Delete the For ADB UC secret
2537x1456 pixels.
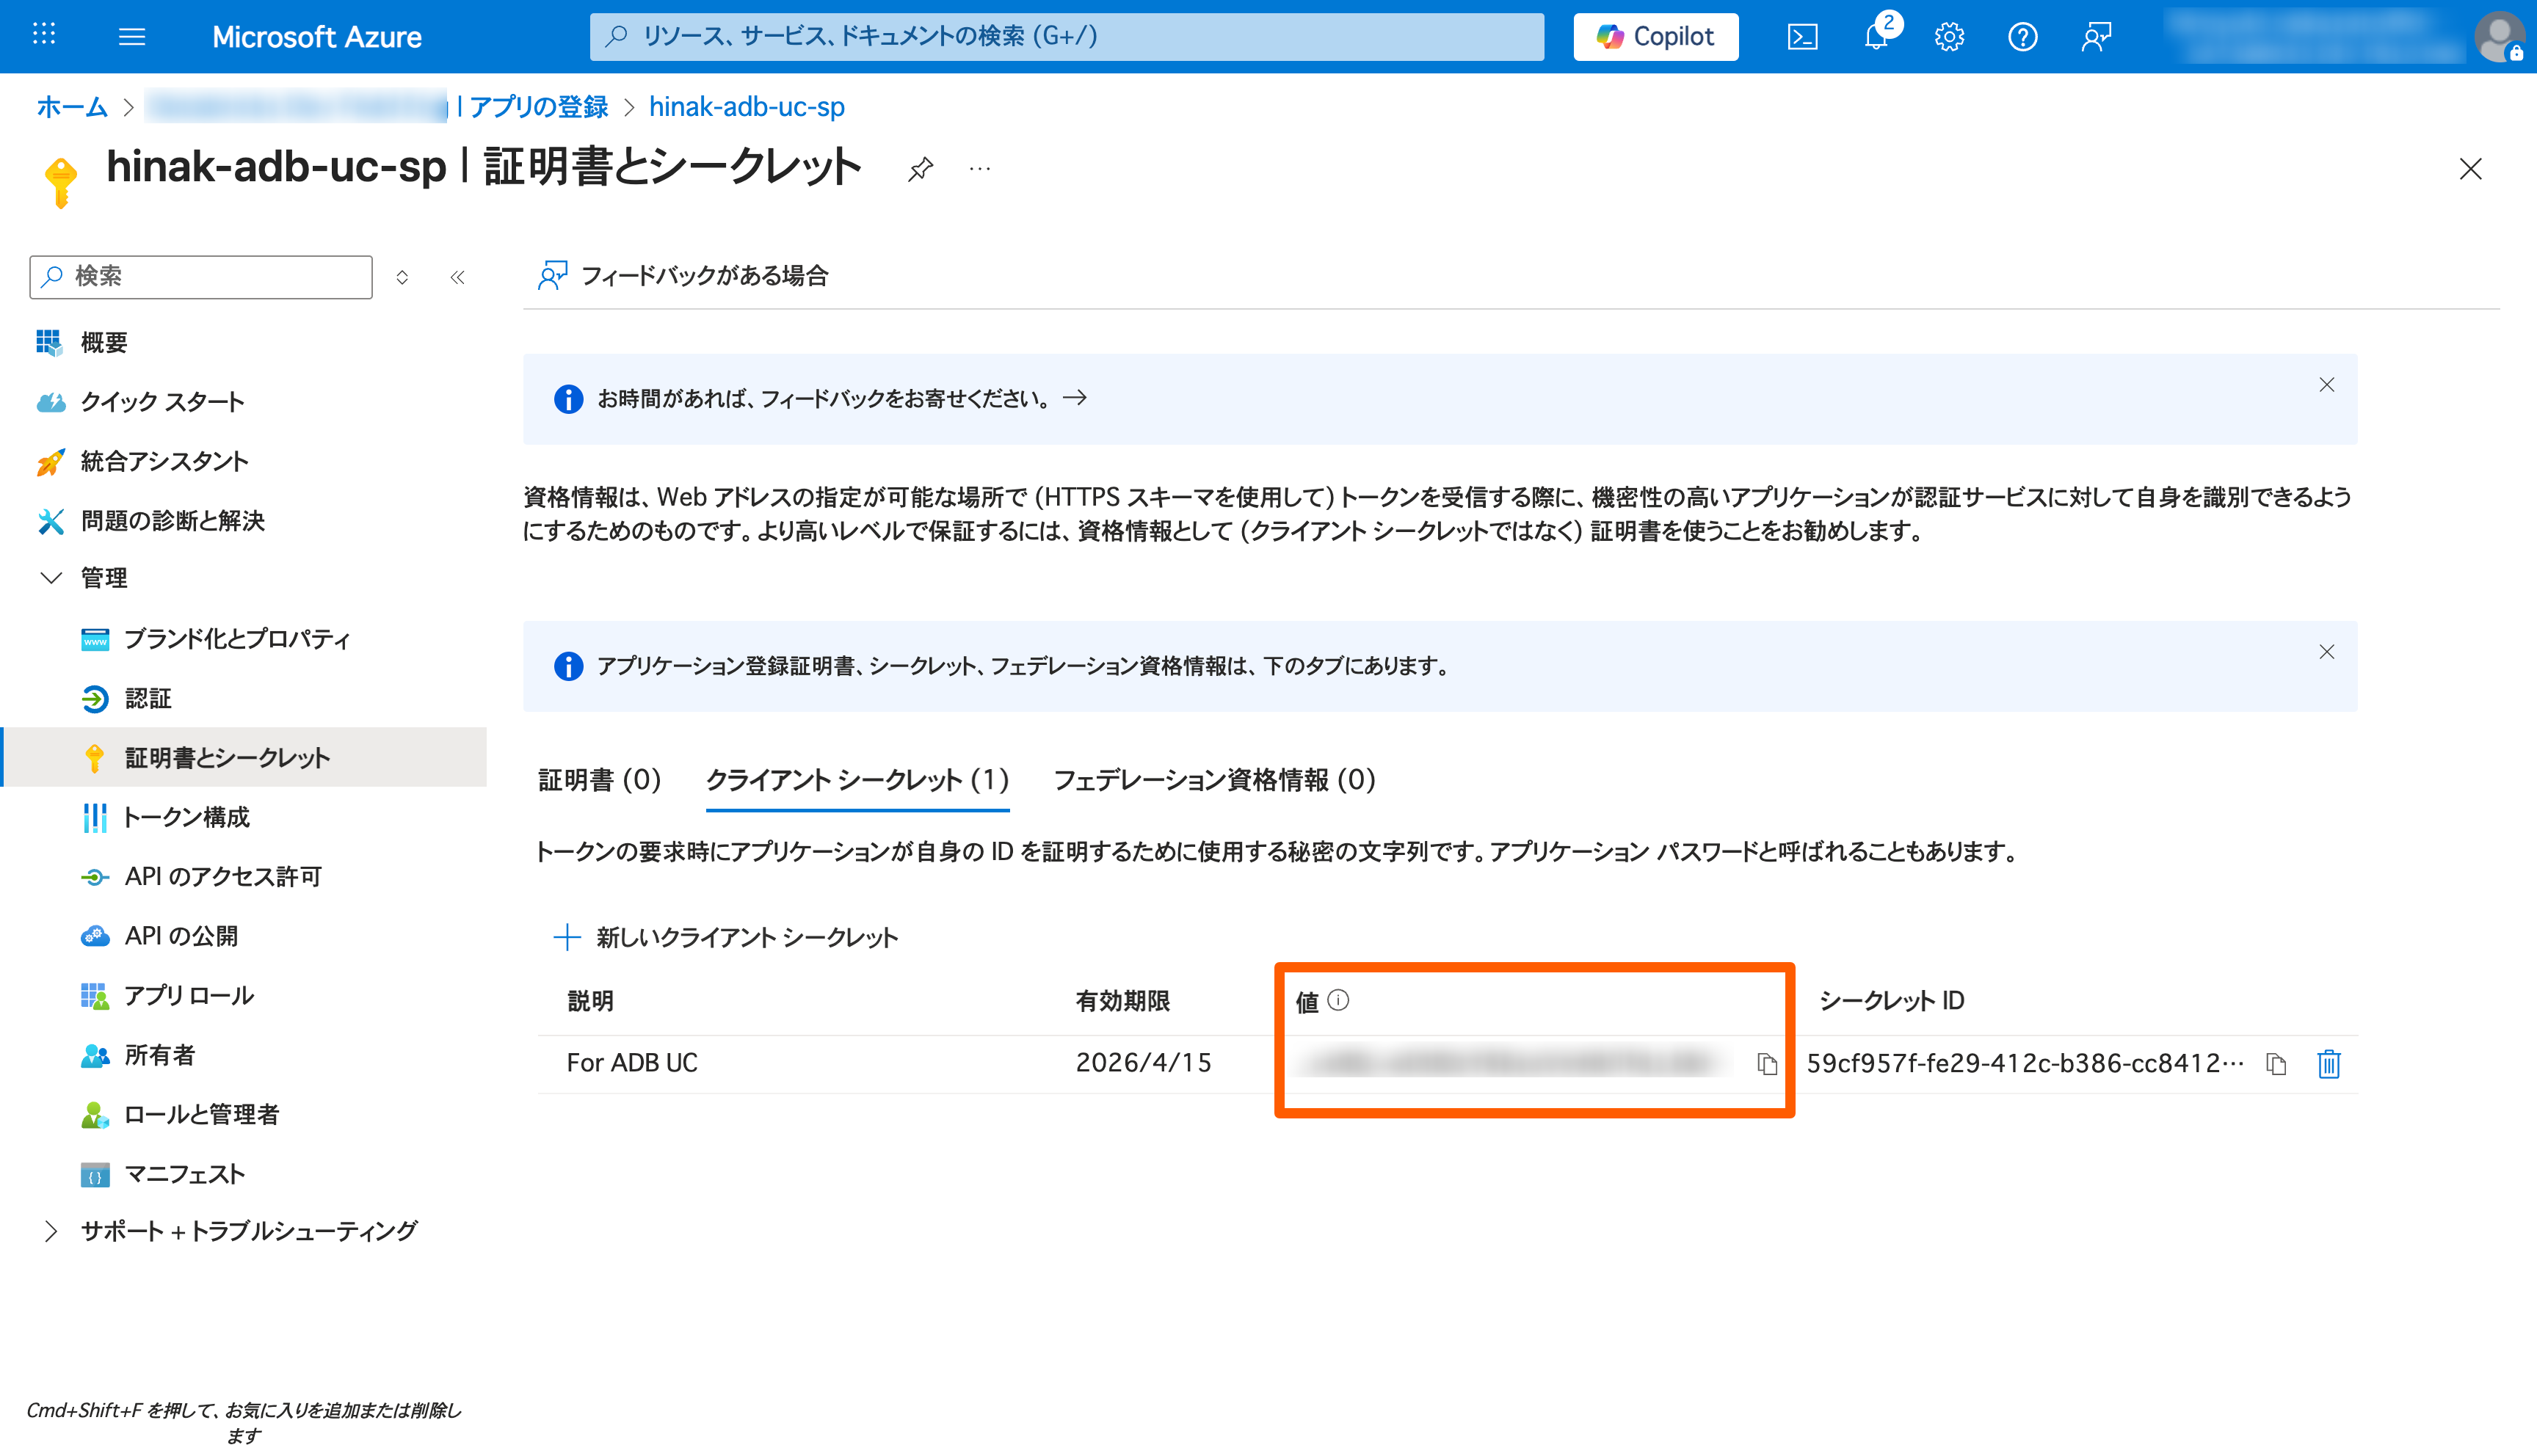[2328, 1064]
